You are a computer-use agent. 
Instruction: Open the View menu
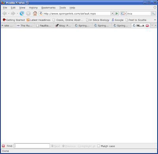(22, 8)
